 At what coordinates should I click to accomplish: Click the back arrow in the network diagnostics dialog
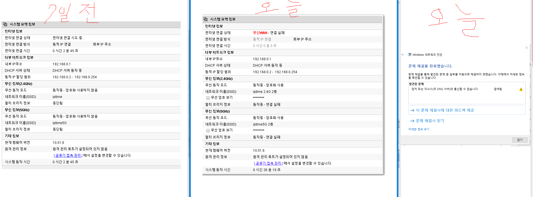403,55
